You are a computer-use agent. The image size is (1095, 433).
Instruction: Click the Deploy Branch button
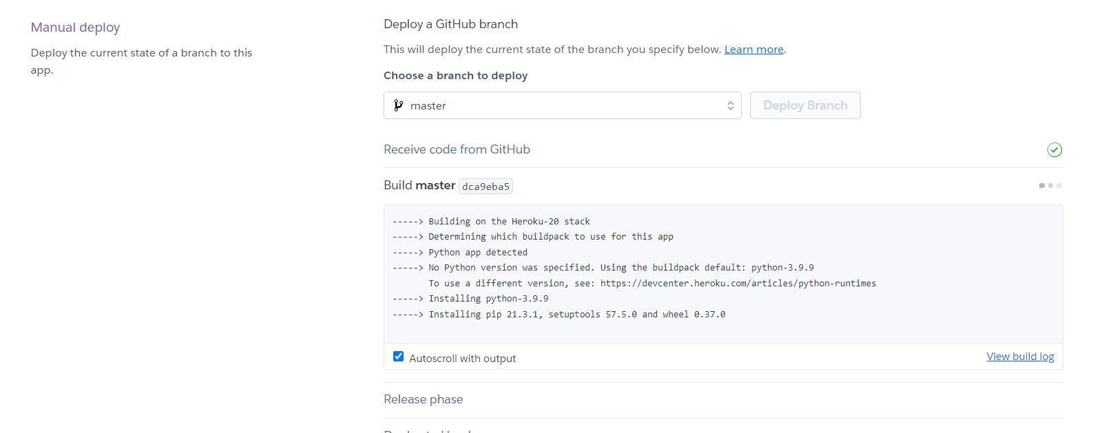click(805, 105)
